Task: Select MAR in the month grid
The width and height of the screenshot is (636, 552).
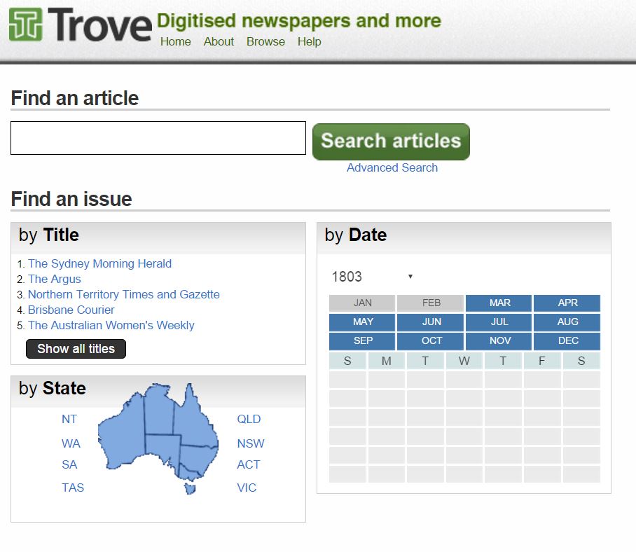Action: (499, 302)
